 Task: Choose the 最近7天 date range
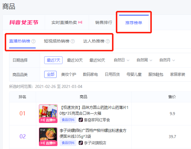coord(53,60)
